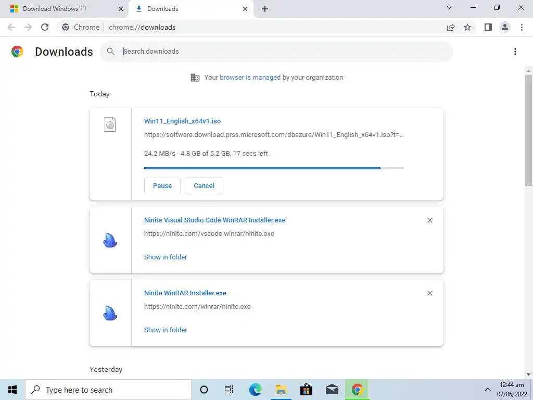Image resolution: width=533 pixels, height=400 pixels.
Task: Click the browser forward arrow
Action: coord(28,27)
